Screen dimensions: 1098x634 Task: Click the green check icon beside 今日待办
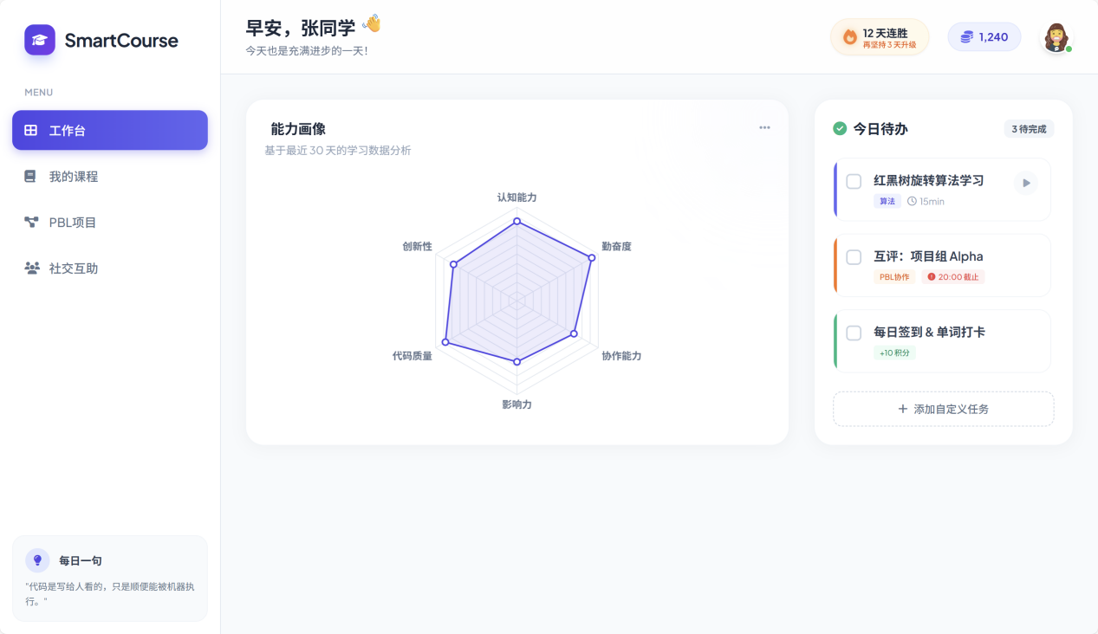840,129
